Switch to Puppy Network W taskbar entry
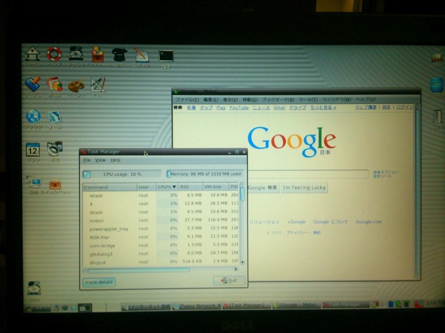Screen dimensions: 445x333 [197, 306]
